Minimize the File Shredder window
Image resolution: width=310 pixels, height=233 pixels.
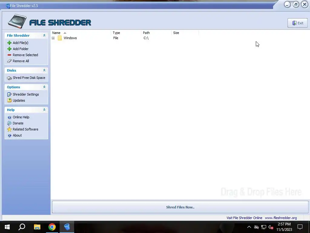pyautogui.click(x=287, y=5)
